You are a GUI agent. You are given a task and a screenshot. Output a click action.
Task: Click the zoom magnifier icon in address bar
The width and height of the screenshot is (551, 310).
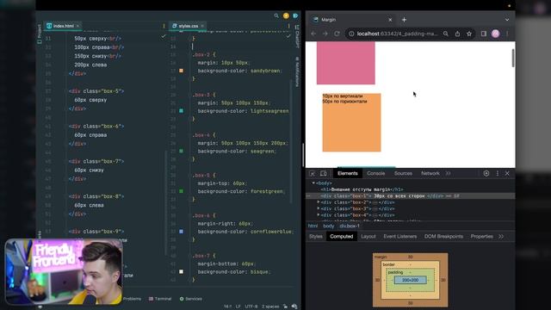click(x=446, y=34)
